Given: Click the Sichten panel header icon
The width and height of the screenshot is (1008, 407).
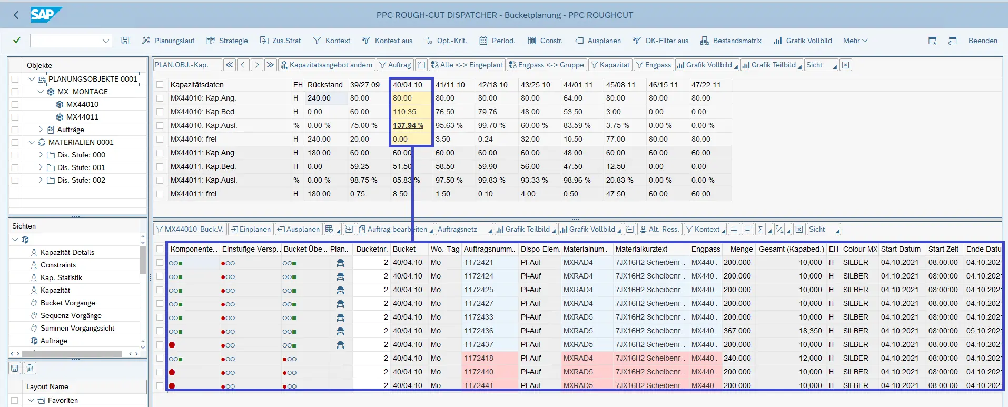Looking at the screenshot, I should pyautogui.click(x=25, y=240).
